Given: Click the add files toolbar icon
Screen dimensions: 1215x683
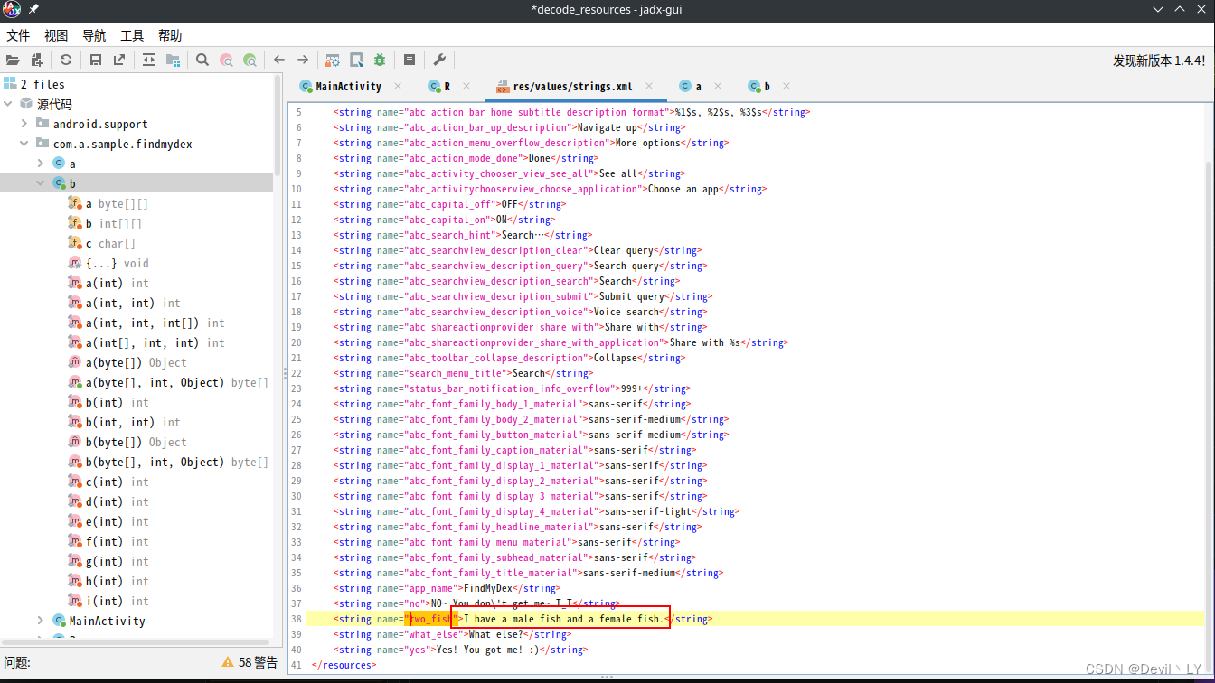Looking at the screenshot, I should point(37,60).
